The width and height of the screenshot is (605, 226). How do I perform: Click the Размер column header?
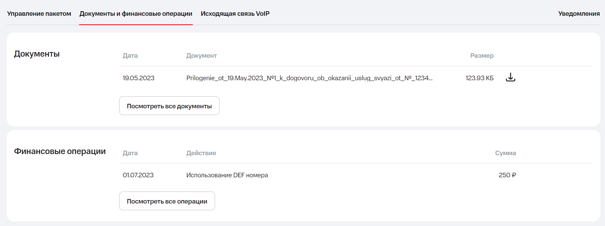point(481,55)
